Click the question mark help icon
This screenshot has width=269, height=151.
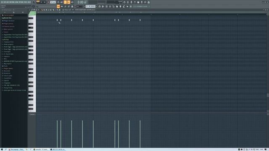tap(134, 2)
